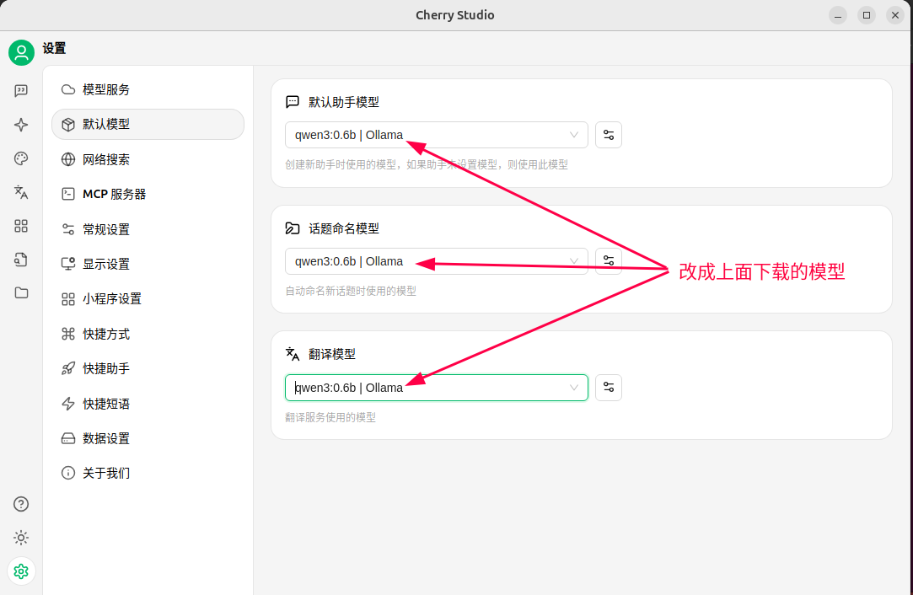The image size is (913, 595).
Task: Click the 翻译模型 section heading
Action: (x=332, y=354)
